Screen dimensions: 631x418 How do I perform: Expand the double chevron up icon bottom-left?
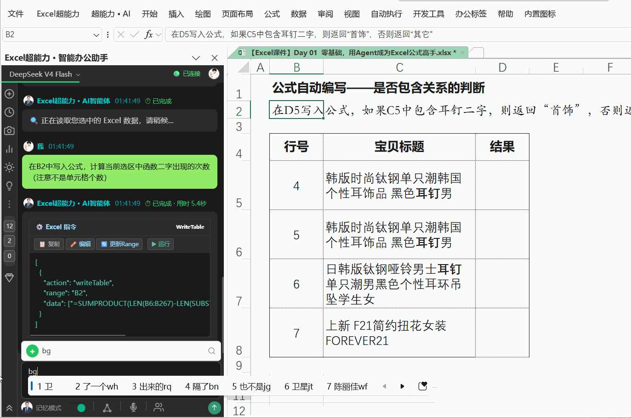9,408
